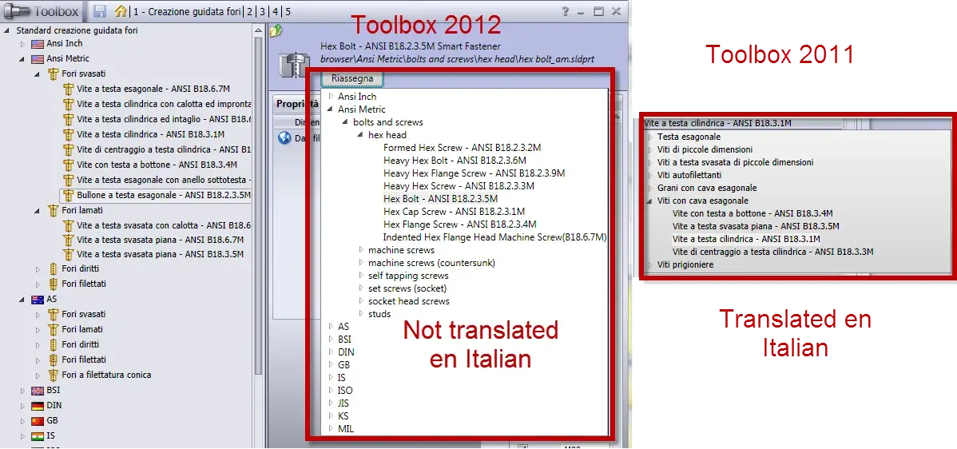
Task: Click the US flag beside Ansi Inch
Action: (38, 44)
